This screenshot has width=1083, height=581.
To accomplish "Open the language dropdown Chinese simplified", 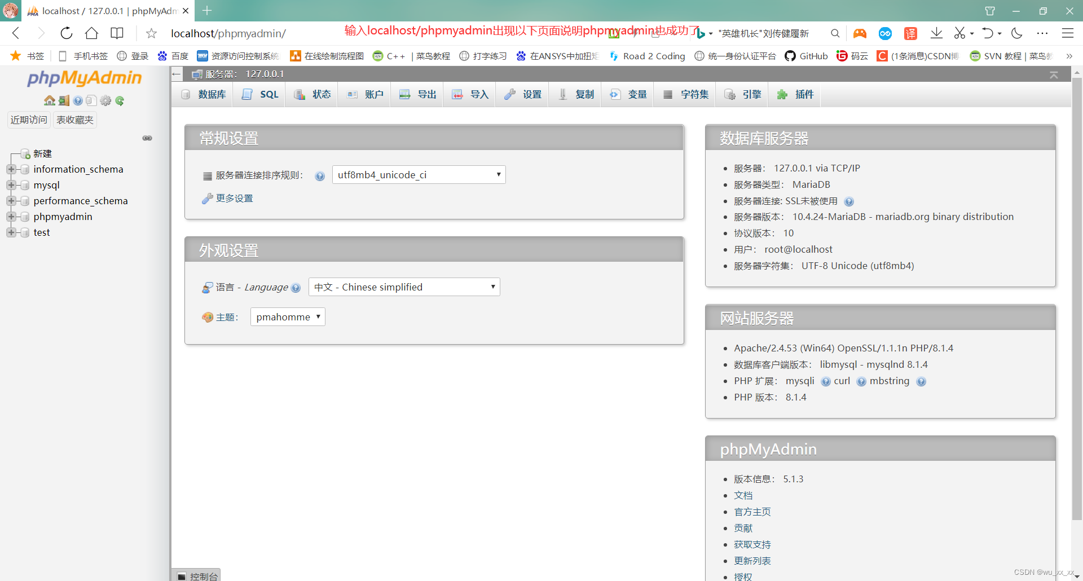I will (x=404, y=287).
